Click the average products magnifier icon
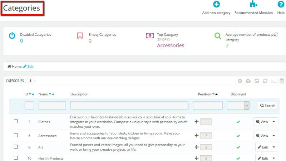This screenshot has width=286, height=161. [x=218, y=36]
